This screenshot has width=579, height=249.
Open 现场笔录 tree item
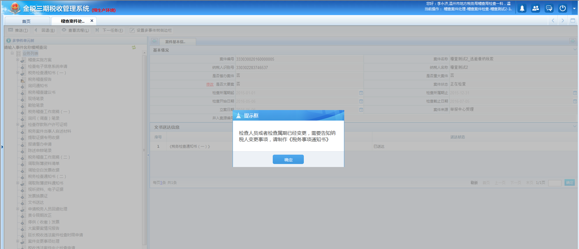36,99
